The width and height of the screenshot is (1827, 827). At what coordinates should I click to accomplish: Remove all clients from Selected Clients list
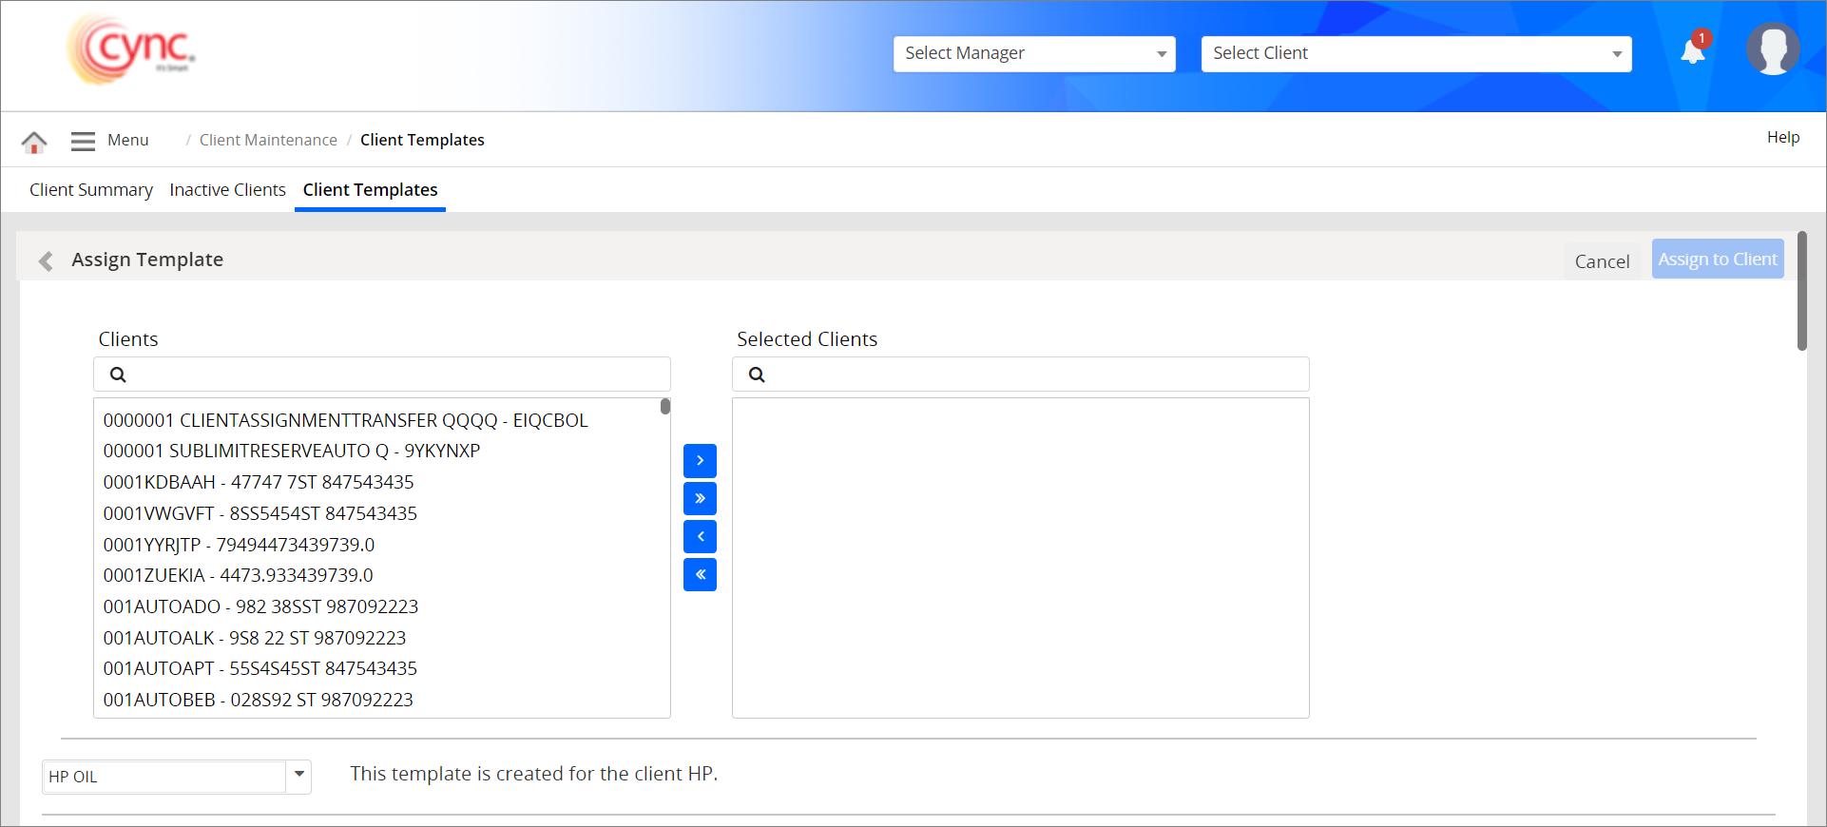point(700,575)
